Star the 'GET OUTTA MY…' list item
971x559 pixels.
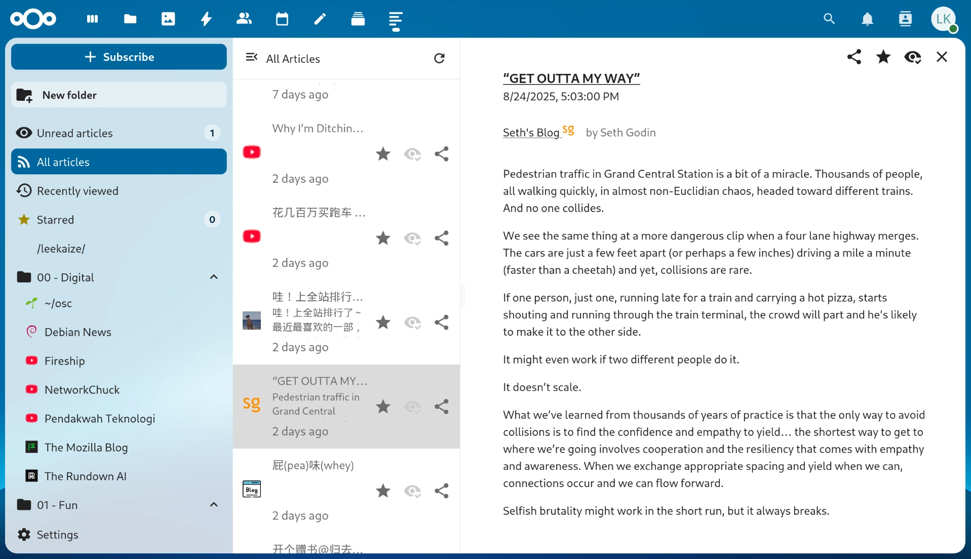coord(383,407)
